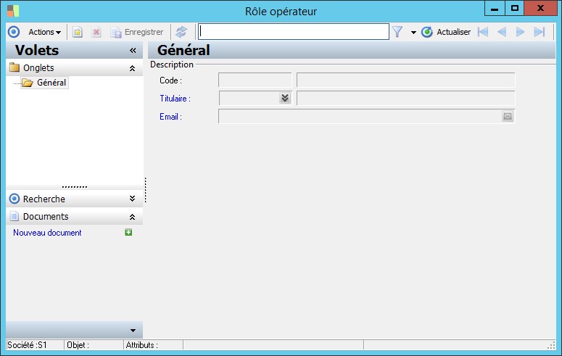Viewport: 562px width, 356px height.
Task: Expand the Recherche section chevron
Action: pos(132,199)
